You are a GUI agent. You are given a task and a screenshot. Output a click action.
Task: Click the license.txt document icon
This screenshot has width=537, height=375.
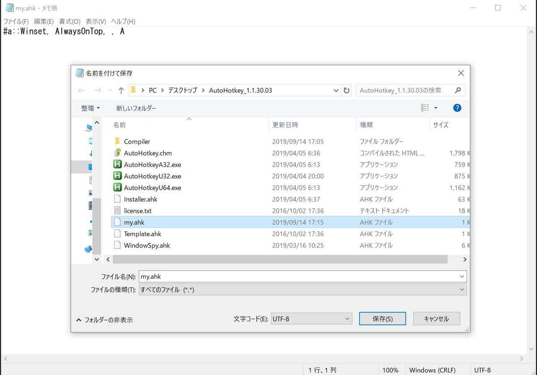click(117, 211)
